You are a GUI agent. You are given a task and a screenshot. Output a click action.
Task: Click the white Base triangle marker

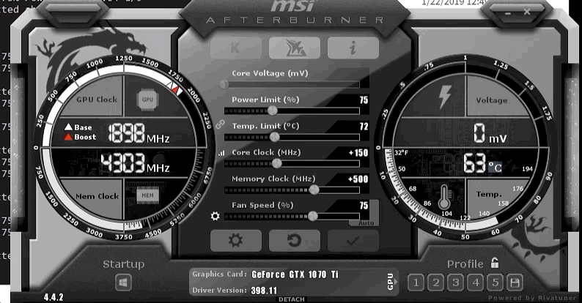68,127
